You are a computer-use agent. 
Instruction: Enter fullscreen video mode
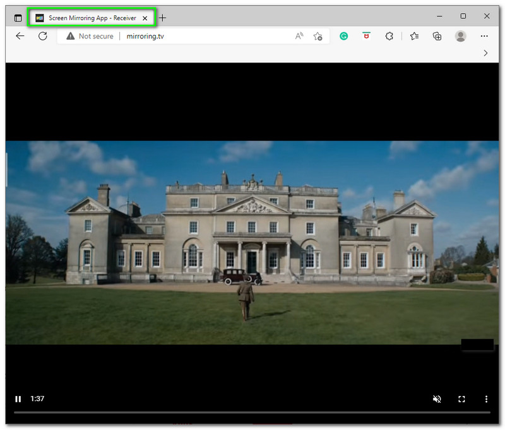(461, 399)
